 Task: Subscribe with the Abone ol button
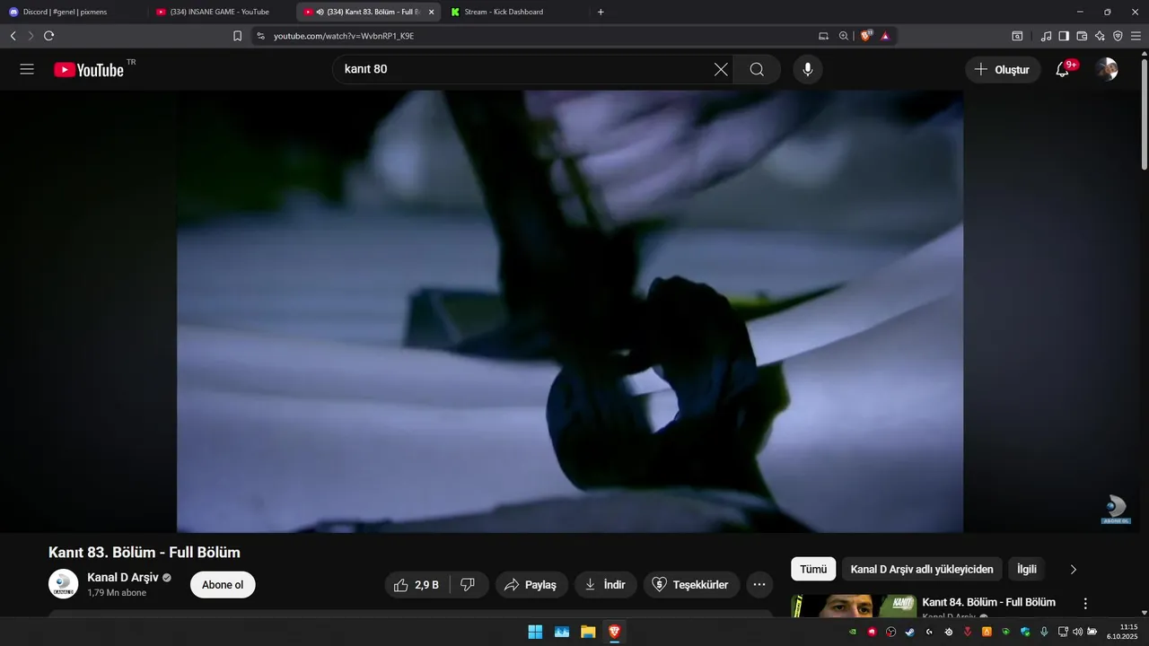[x=223, y=585]
